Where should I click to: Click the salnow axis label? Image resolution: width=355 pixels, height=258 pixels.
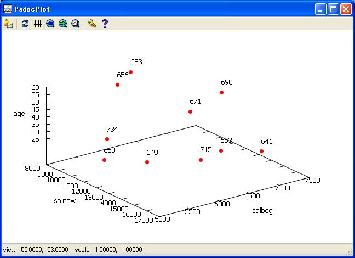click(65, 201)
